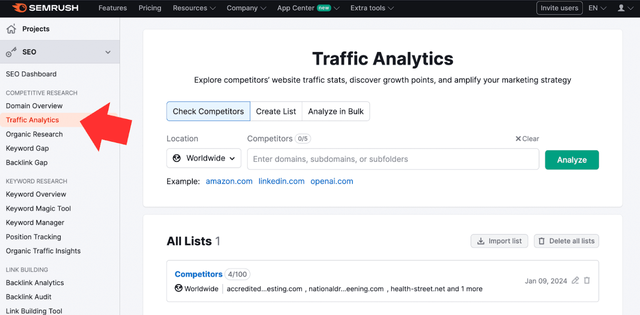
Task: Delete the Competitors list via trash icon
Action: (x=587, y=280)
